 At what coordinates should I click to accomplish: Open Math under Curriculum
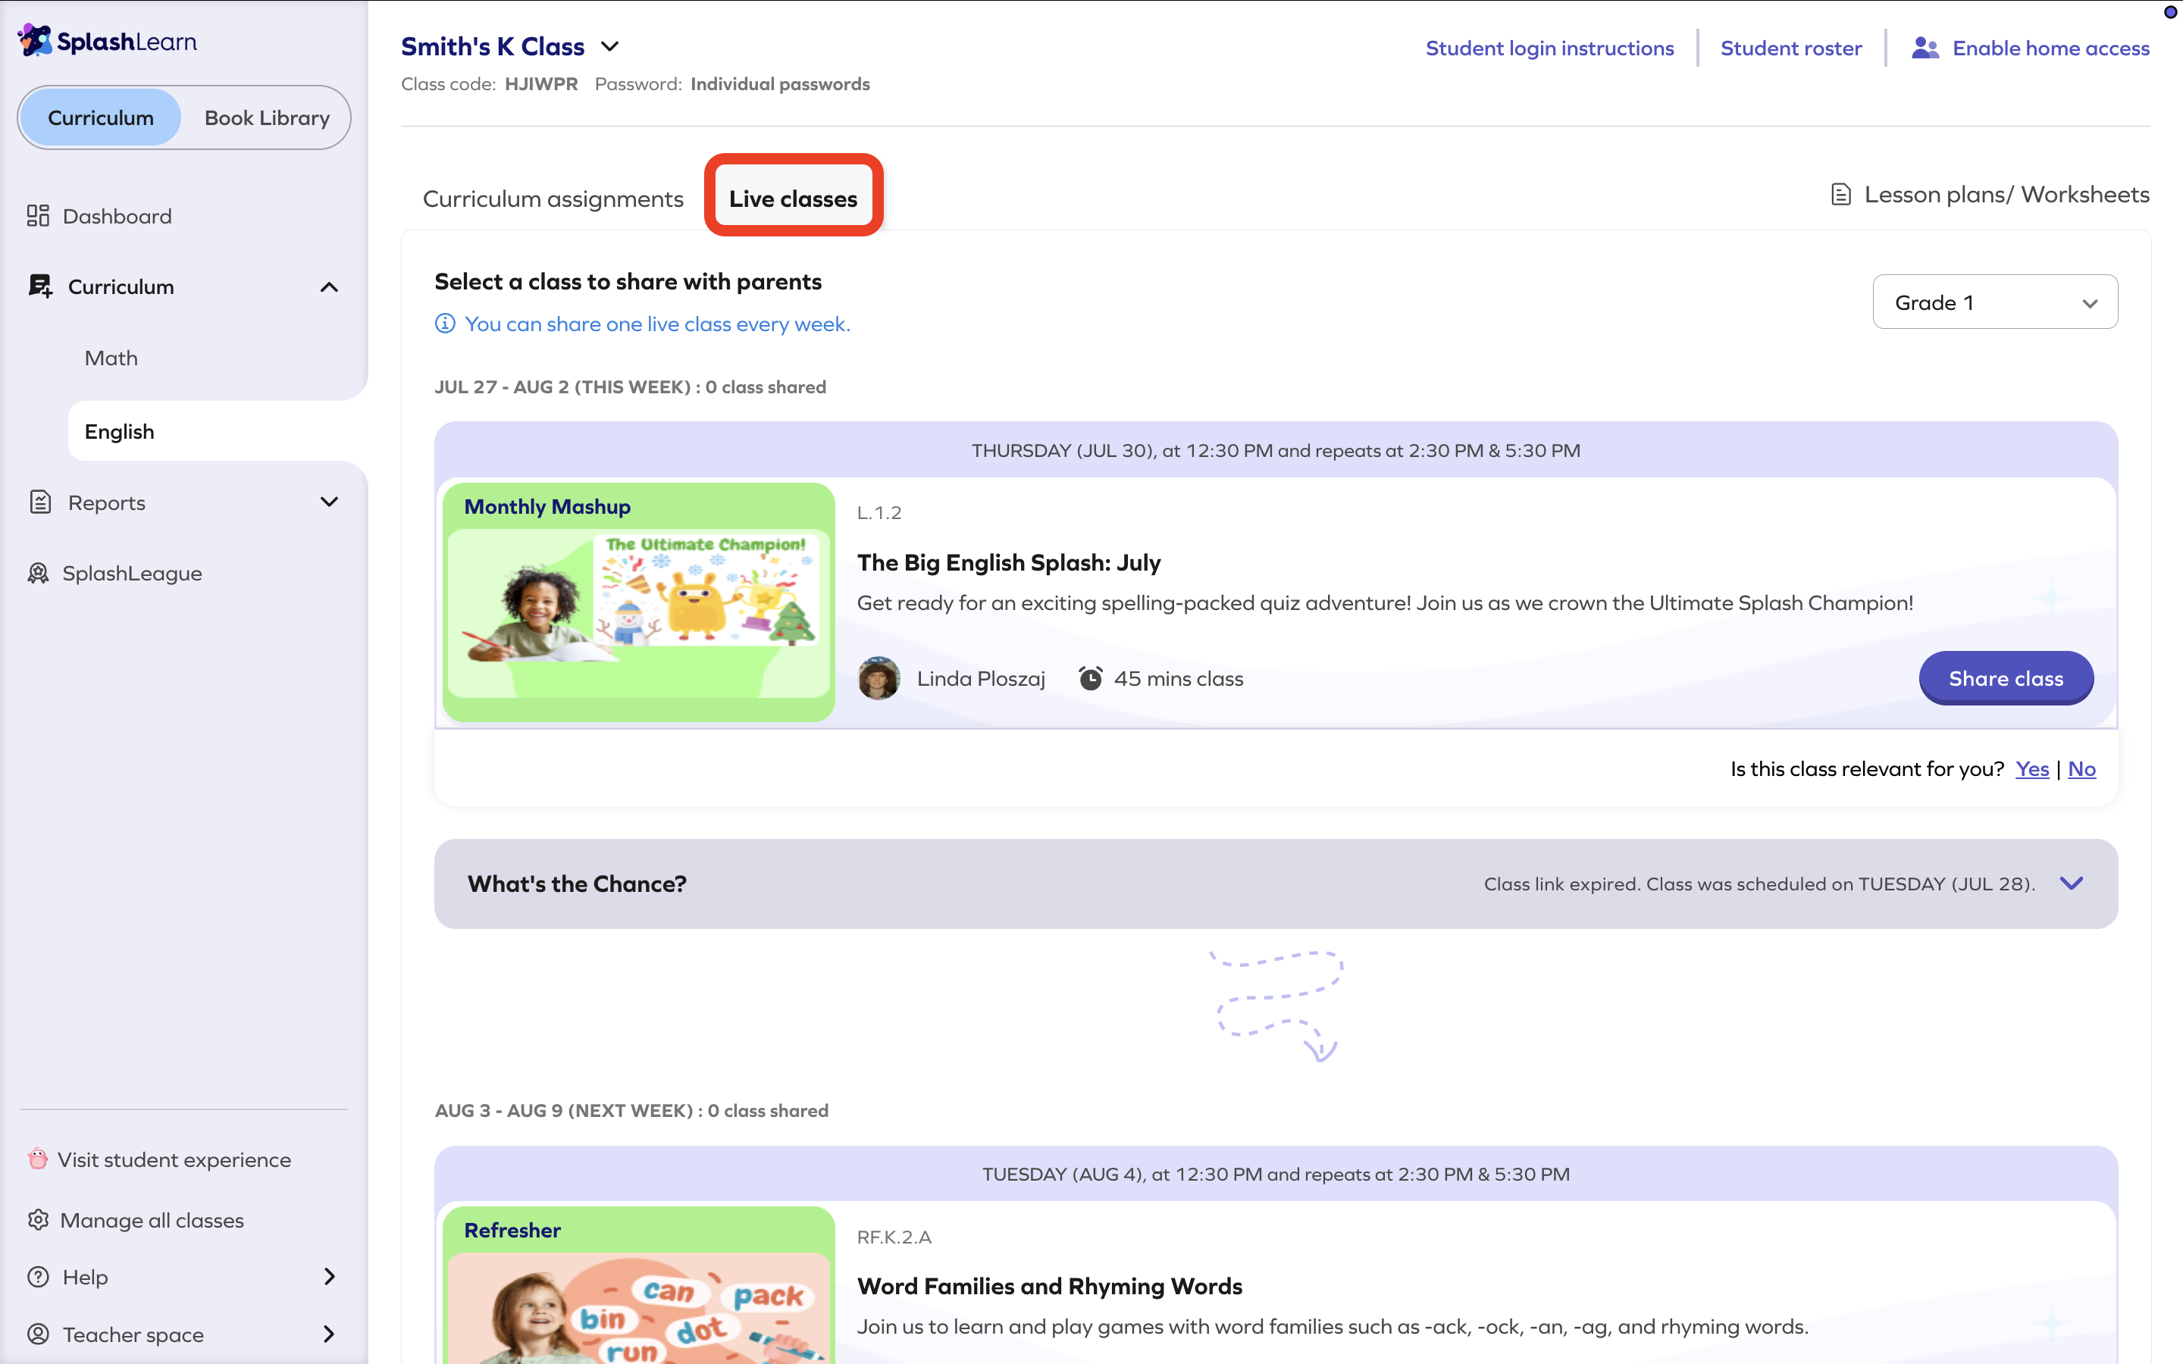(x=111, y=358)
